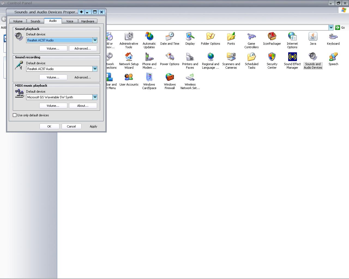Expand Sound recording default device dropdown
349x279 pixels.
[x=95, y=69]
